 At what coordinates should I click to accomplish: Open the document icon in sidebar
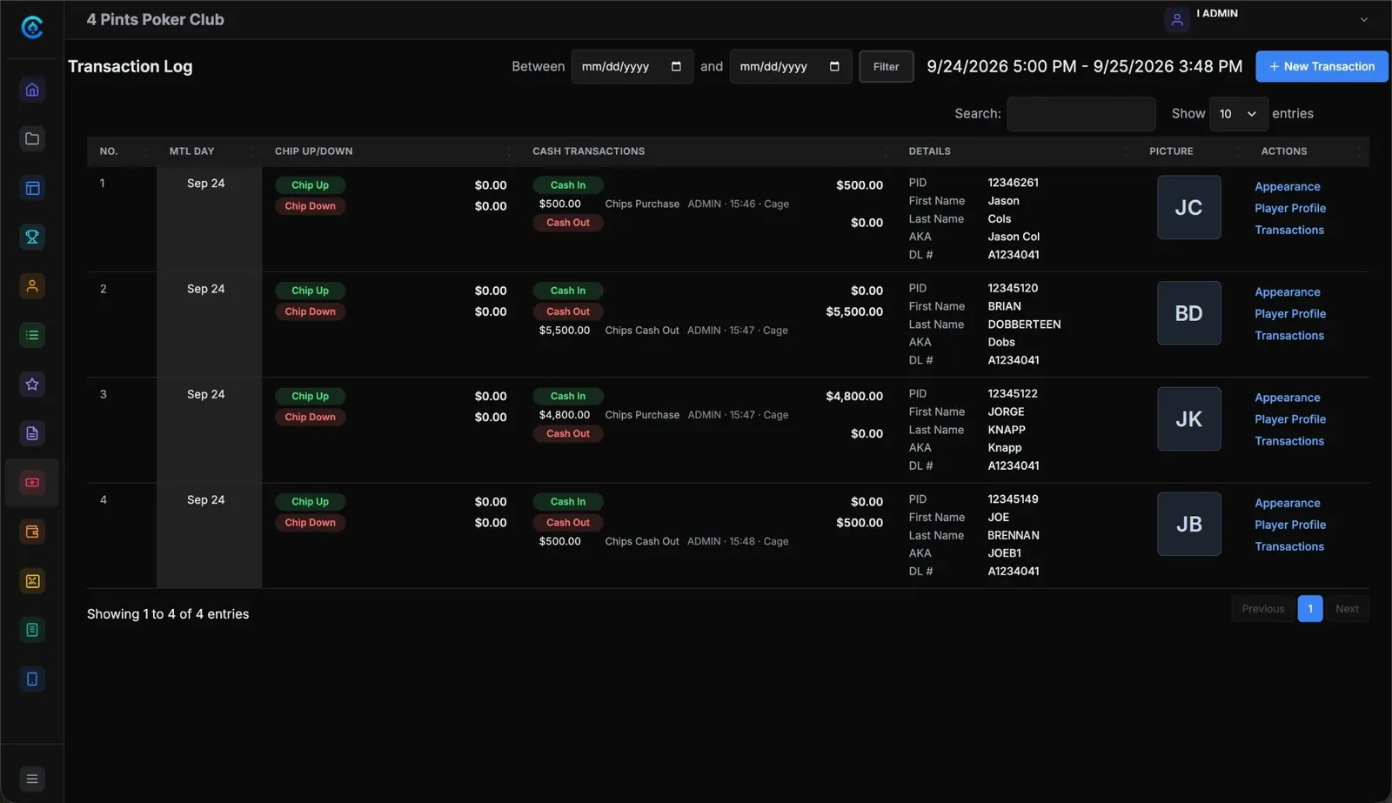click(x=32, y=433)
